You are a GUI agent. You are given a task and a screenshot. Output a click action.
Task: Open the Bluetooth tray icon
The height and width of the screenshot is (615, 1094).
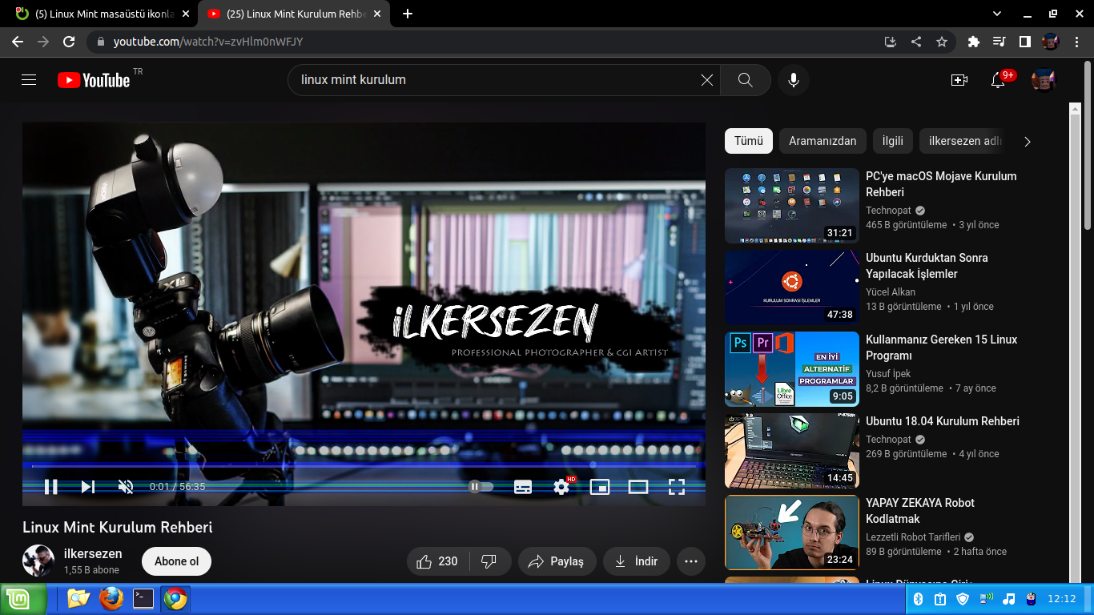919,599
